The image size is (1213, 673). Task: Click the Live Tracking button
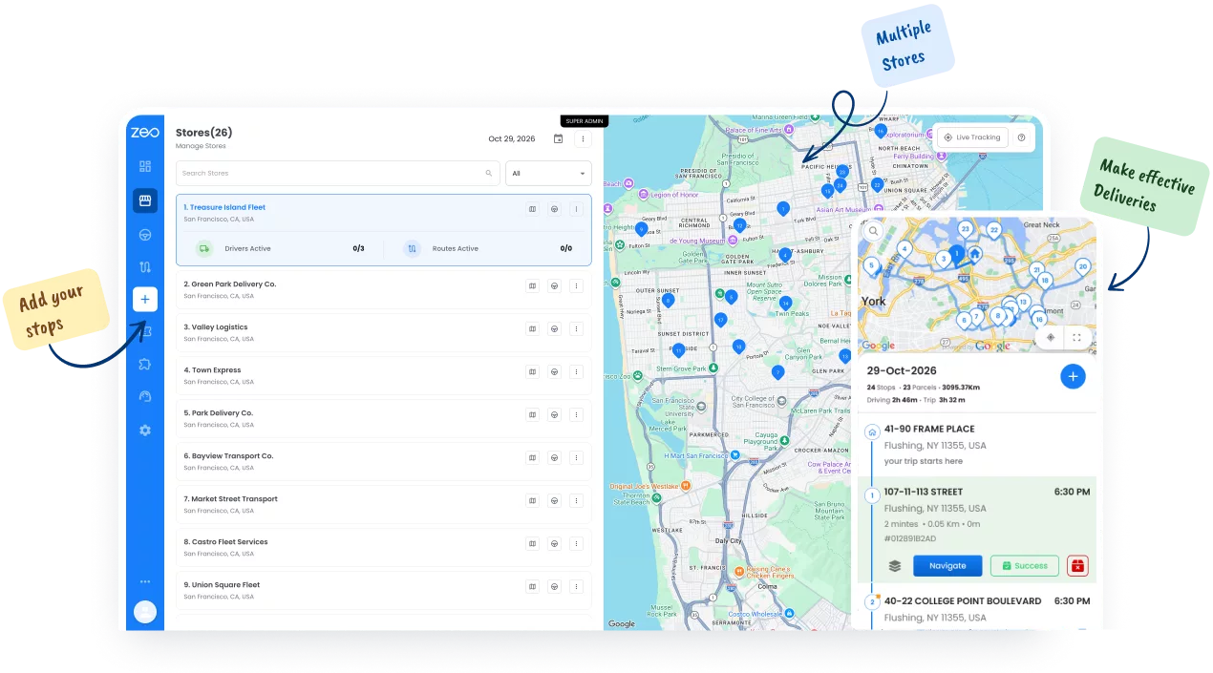972,137
